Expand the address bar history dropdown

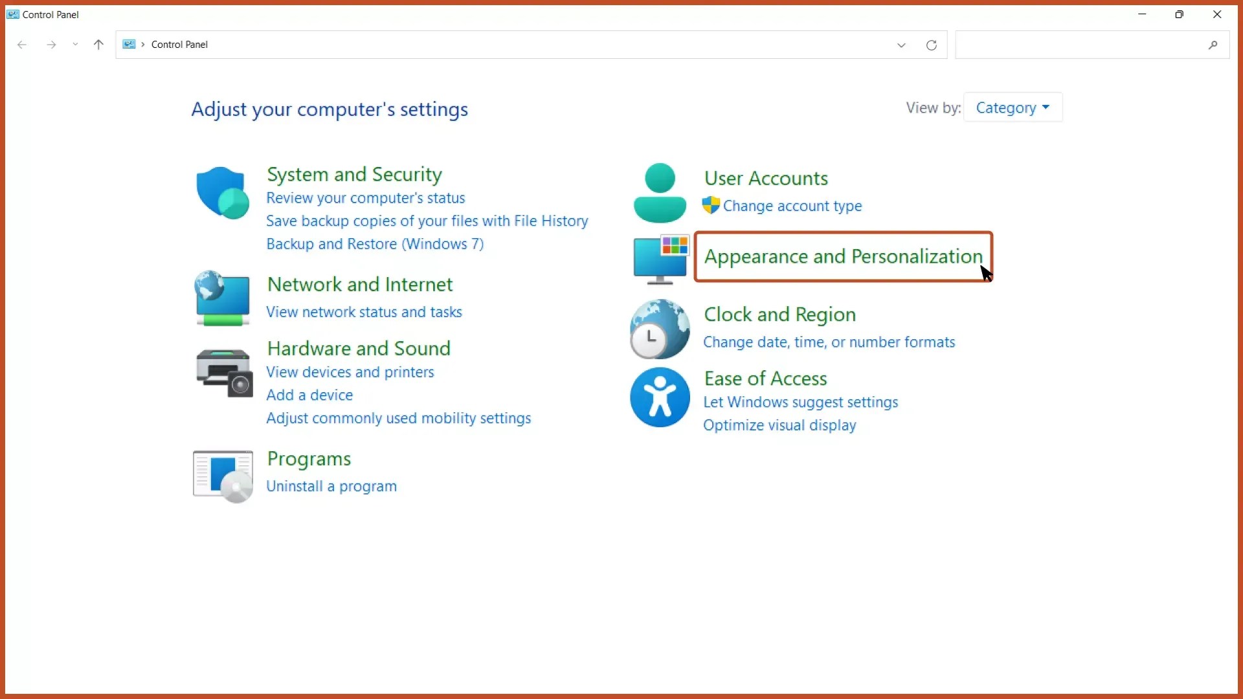[x=901, y=45]
